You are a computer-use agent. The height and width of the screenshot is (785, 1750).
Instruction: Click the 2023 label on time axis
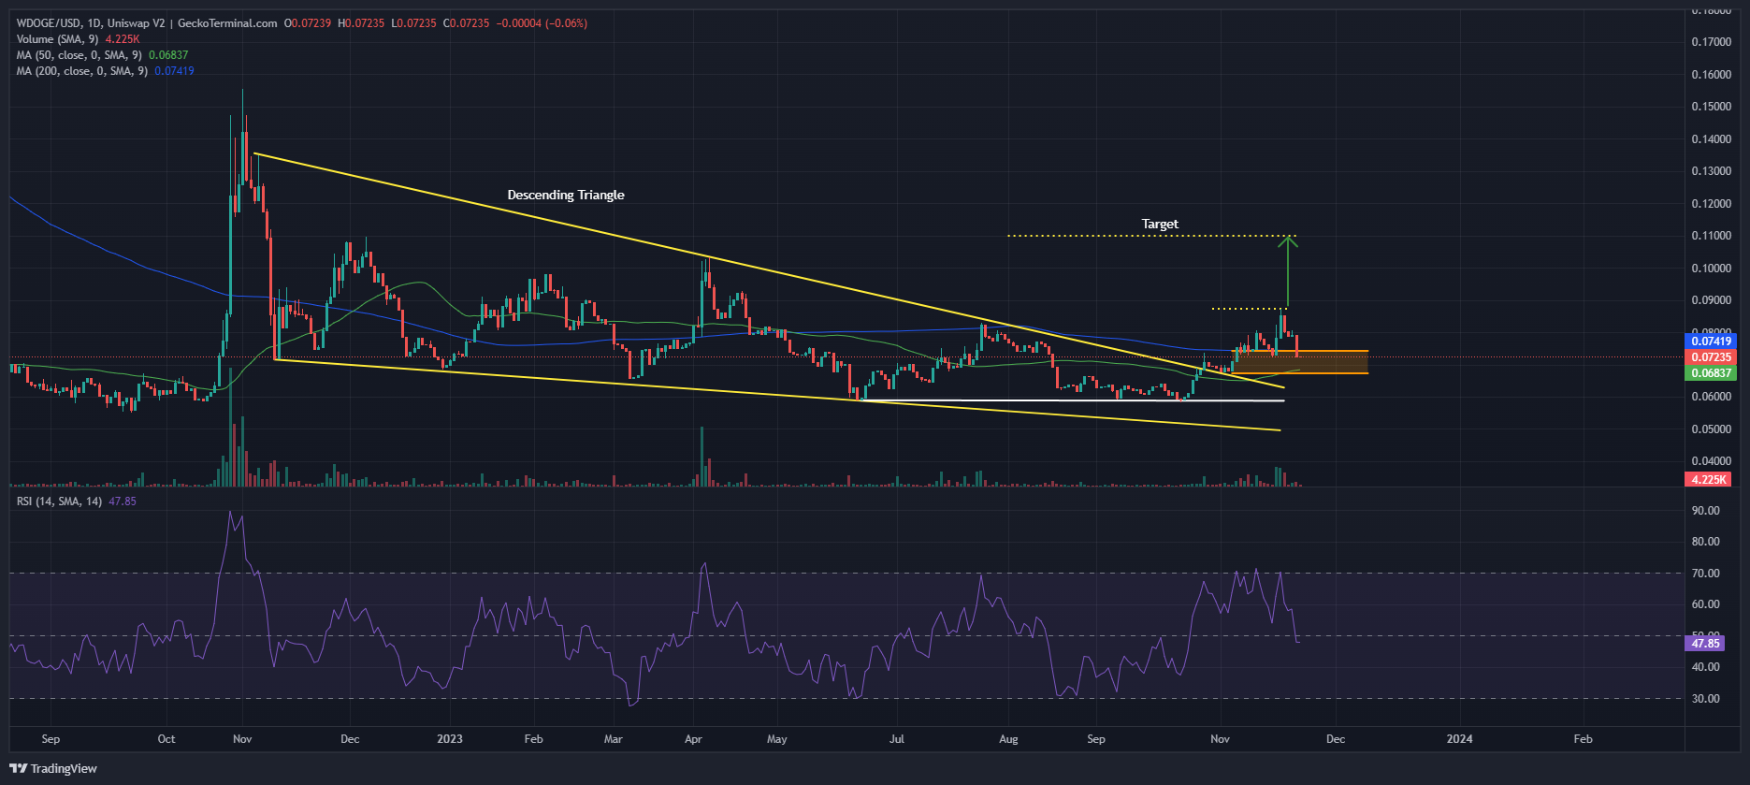tap(450, 739)
